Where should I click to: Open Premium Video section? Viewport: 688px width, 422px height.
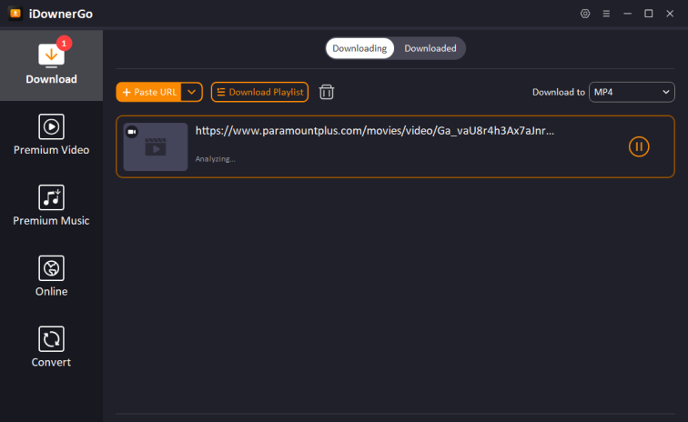(x=51, y=135)
